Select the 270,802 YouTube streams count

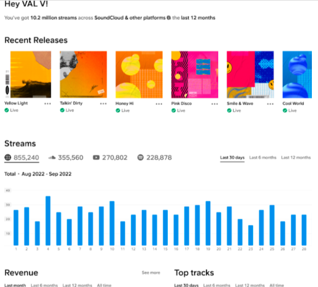[x=115, y=158]
